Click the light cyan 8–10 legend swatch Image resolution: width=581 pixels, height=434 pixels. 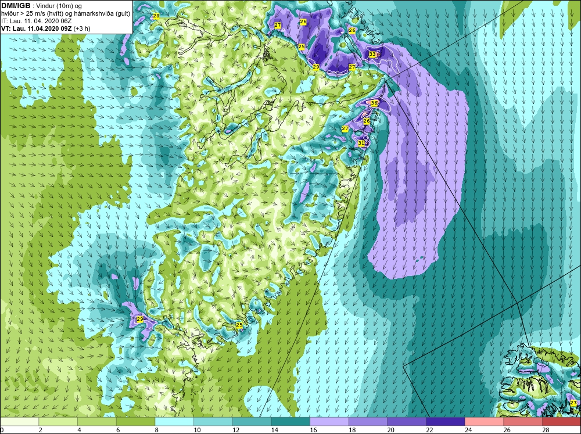[174, 421]
